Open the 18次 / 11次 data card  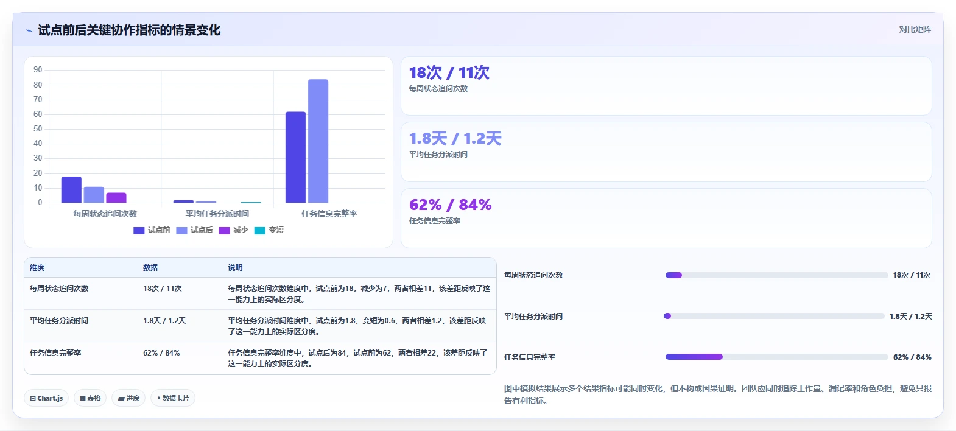pos(666,86)
